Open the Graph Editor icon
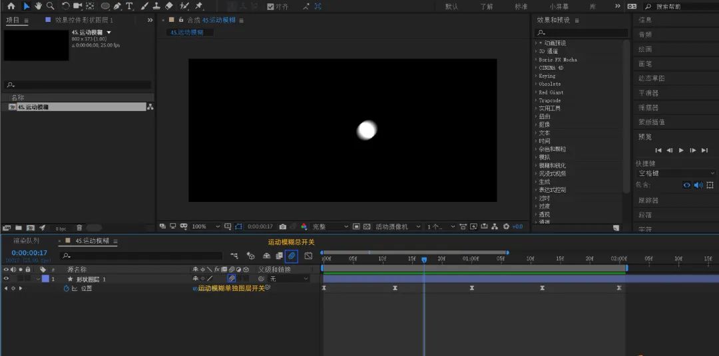This screenshot has width=719, height=356. point(309,256)
